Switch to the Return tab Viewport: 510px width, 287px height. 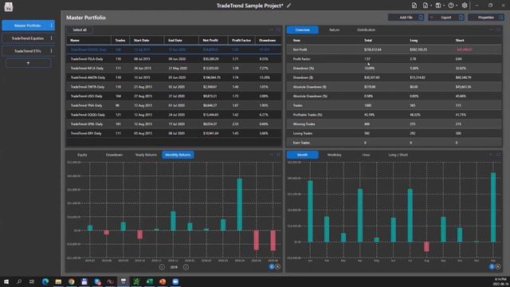(334, 30)
